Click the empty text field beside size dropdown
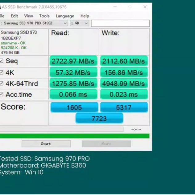The height and width of the screenshot is (195, 195). [120, 23]
